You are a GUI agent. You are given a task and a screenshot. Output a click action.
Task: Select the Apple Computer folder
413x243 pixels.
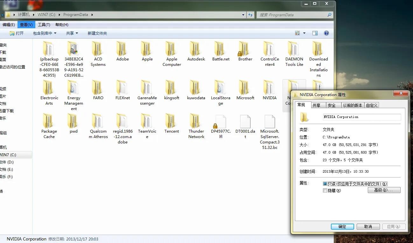tap(171, 53)
